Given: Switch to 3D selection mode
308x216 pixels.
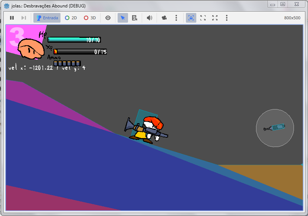Looking at the screenshot, I should pyautogui.click(x=90, y=18).
